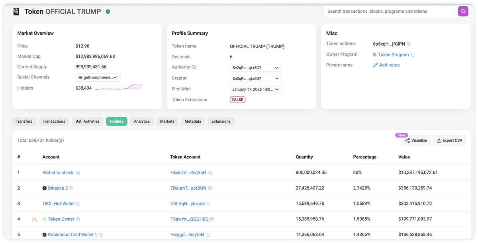Viewport: 478px width, 243px height.
Task: Copy token account HkykUV...e5v2mH
Action: click(210, 173)
